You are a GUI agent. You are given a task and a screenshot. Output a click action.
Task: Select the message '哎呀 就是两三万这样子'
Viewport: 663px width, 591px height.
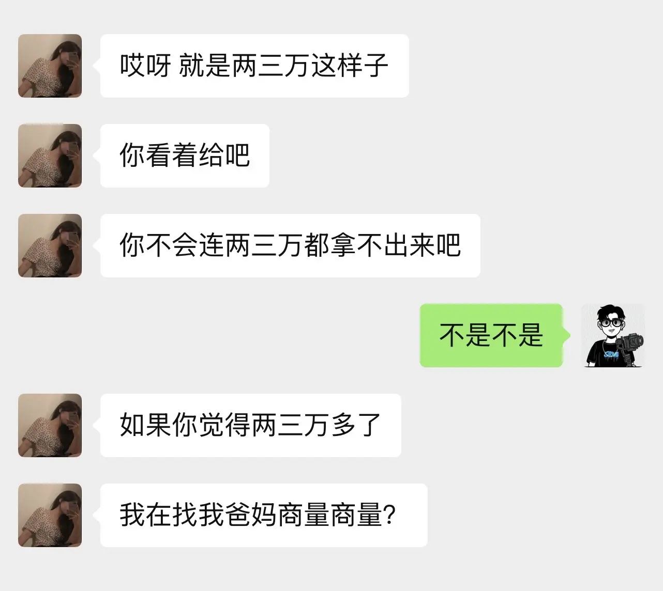click(x=254, y=66)
